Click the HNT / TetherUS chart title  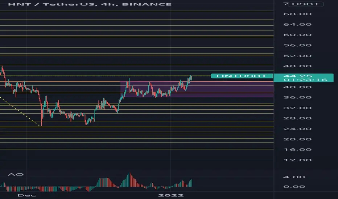[90, 4]
